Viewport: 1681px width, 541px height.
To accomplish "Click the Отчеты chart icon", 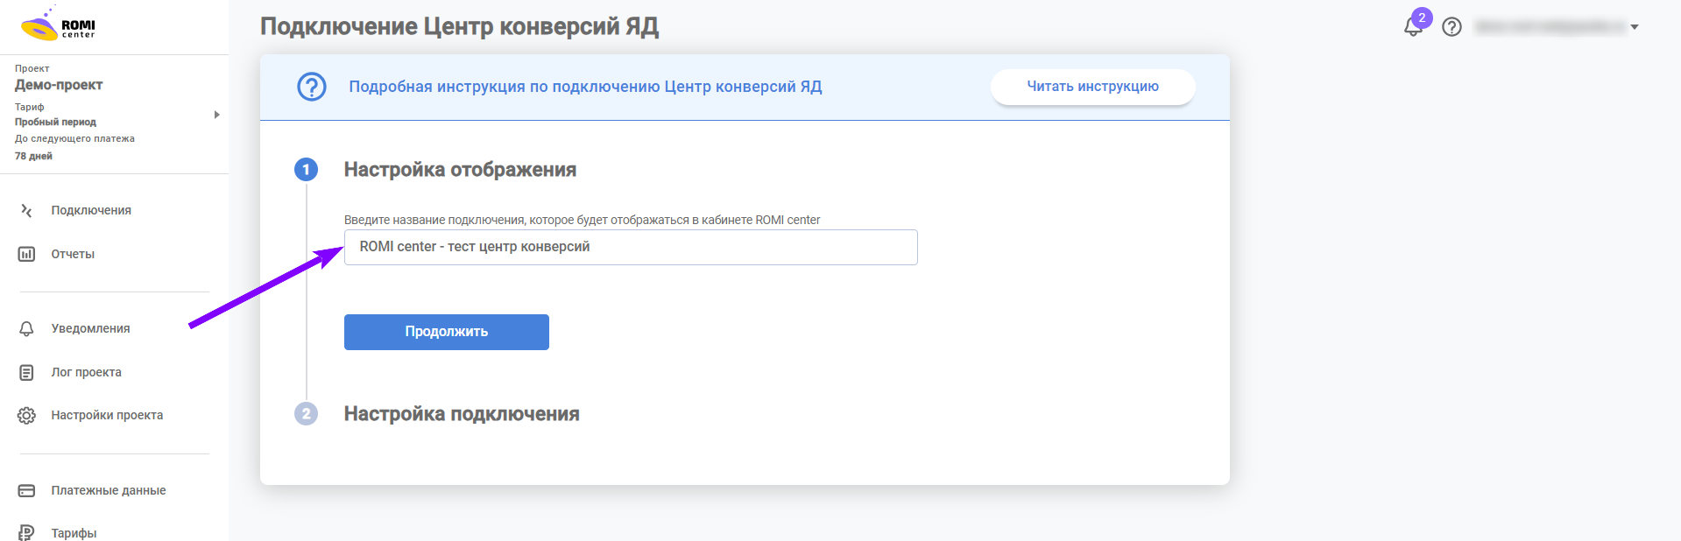I will [x=26, y=254].
